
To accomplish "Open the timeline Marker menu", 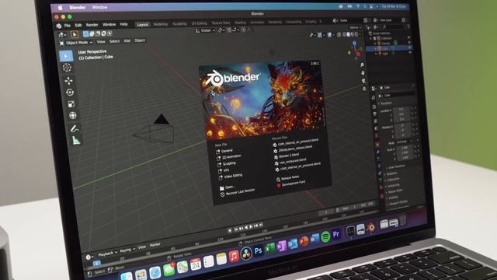I will coord(155,245).
